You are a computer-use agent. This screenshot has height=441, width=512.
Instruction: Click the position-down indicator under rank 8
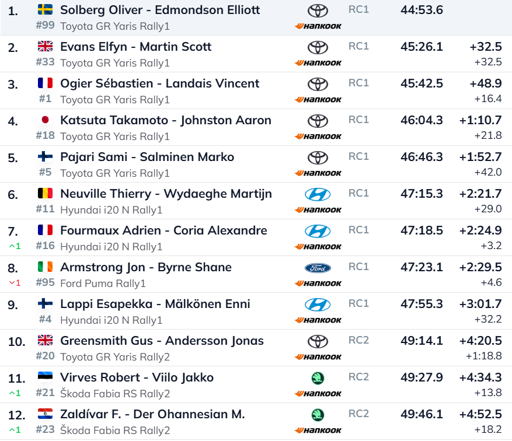(15, 283)
